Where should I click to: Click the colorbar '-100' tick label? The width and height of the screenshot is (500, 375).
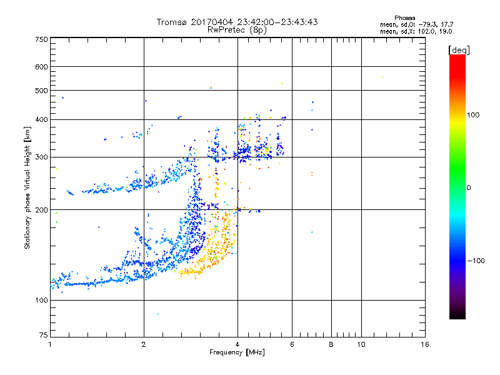(476, 261)
